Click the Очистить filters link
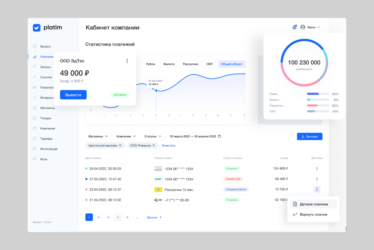374x250 pixels. coord(169,145)
